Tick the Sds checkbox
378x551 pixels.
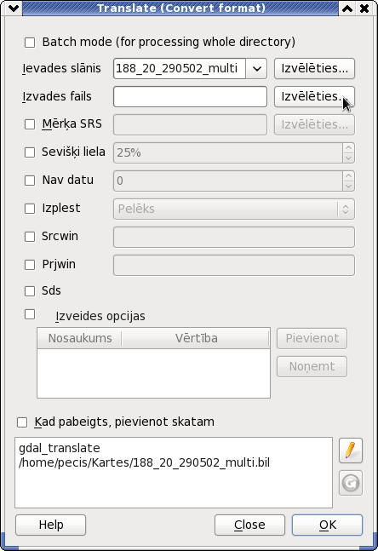click(x=30, y=291)
